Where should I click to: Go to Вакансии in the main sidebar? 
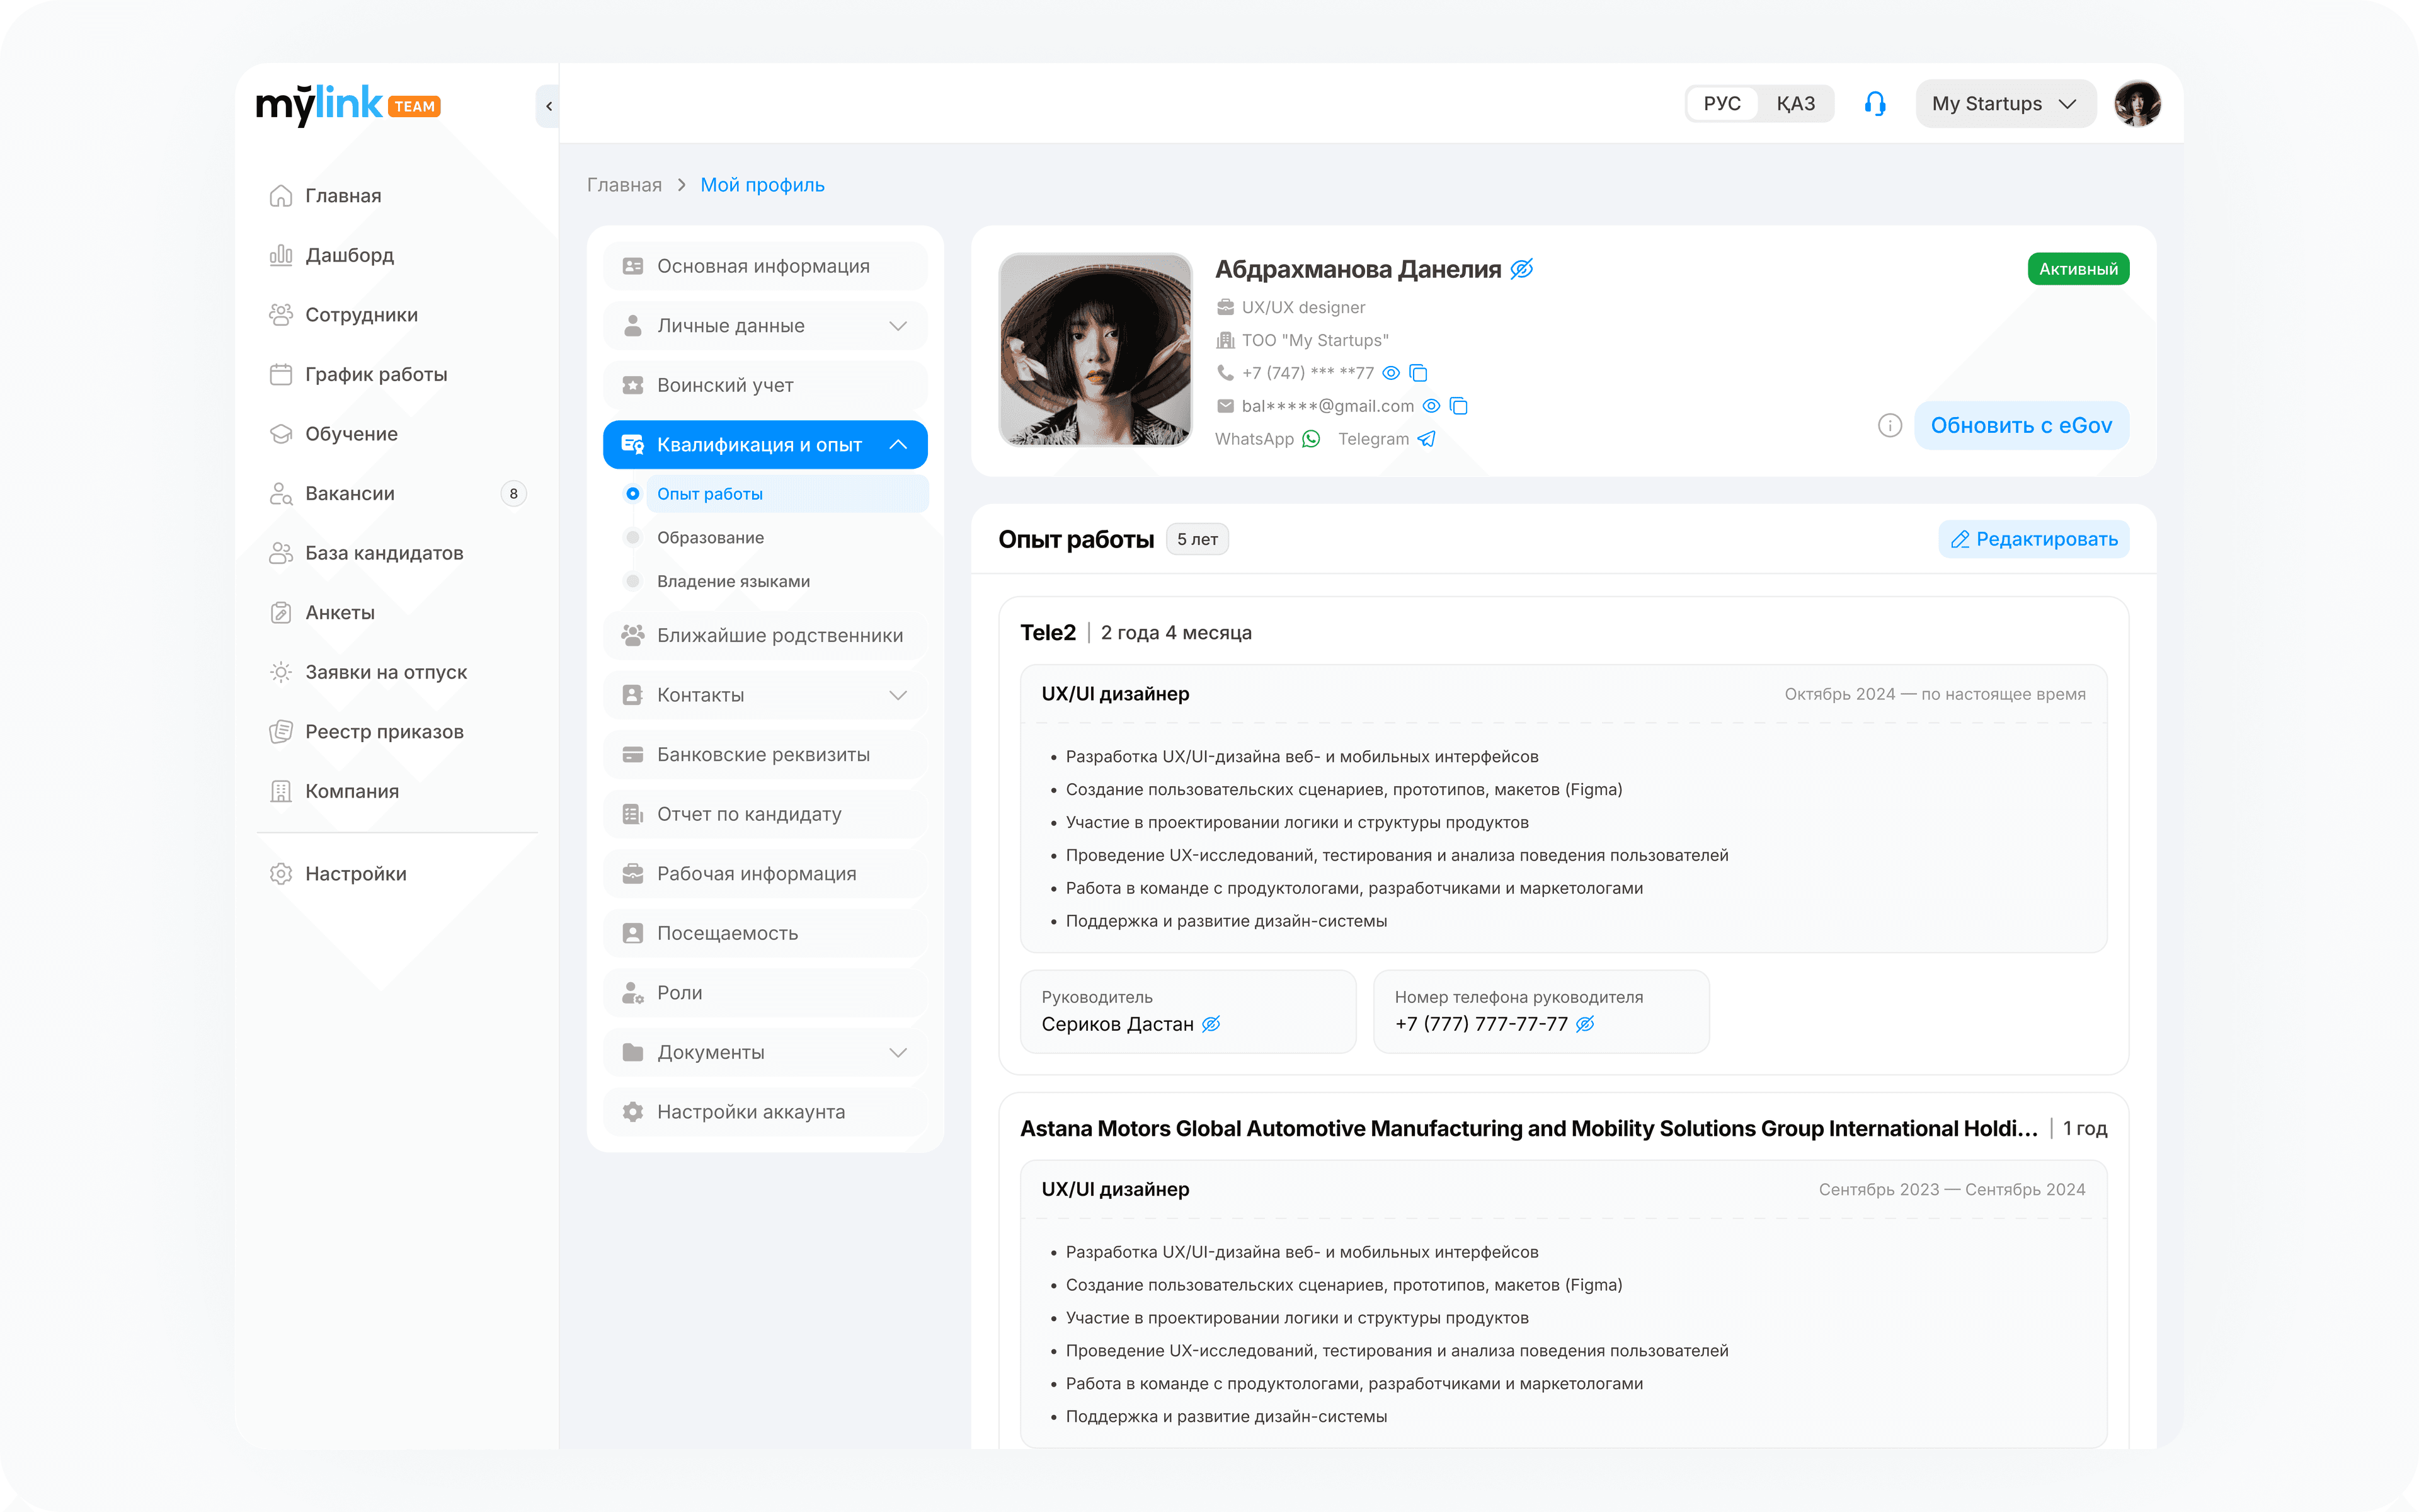coord(397,494)
